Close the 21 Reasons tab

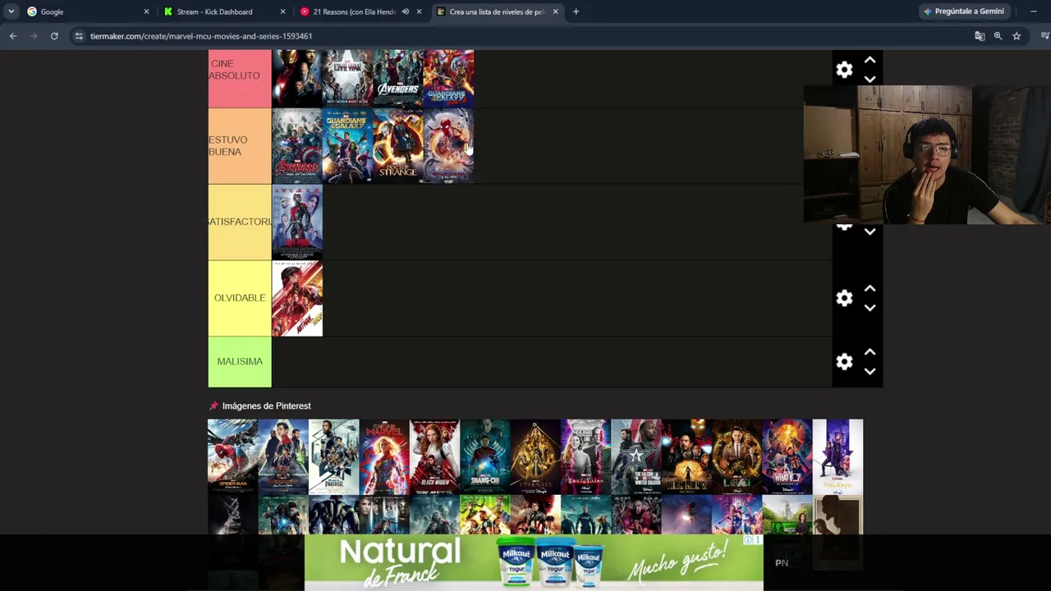(x=419, y=11)
